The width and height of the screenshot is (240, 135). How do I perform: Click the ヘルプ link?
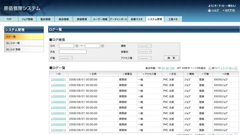(215, 10)
